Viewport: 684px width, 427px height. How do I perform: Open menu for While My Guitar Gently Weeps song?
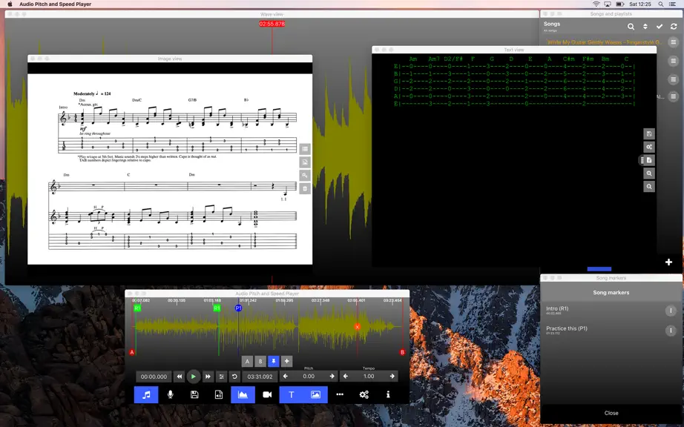[674, 42]
